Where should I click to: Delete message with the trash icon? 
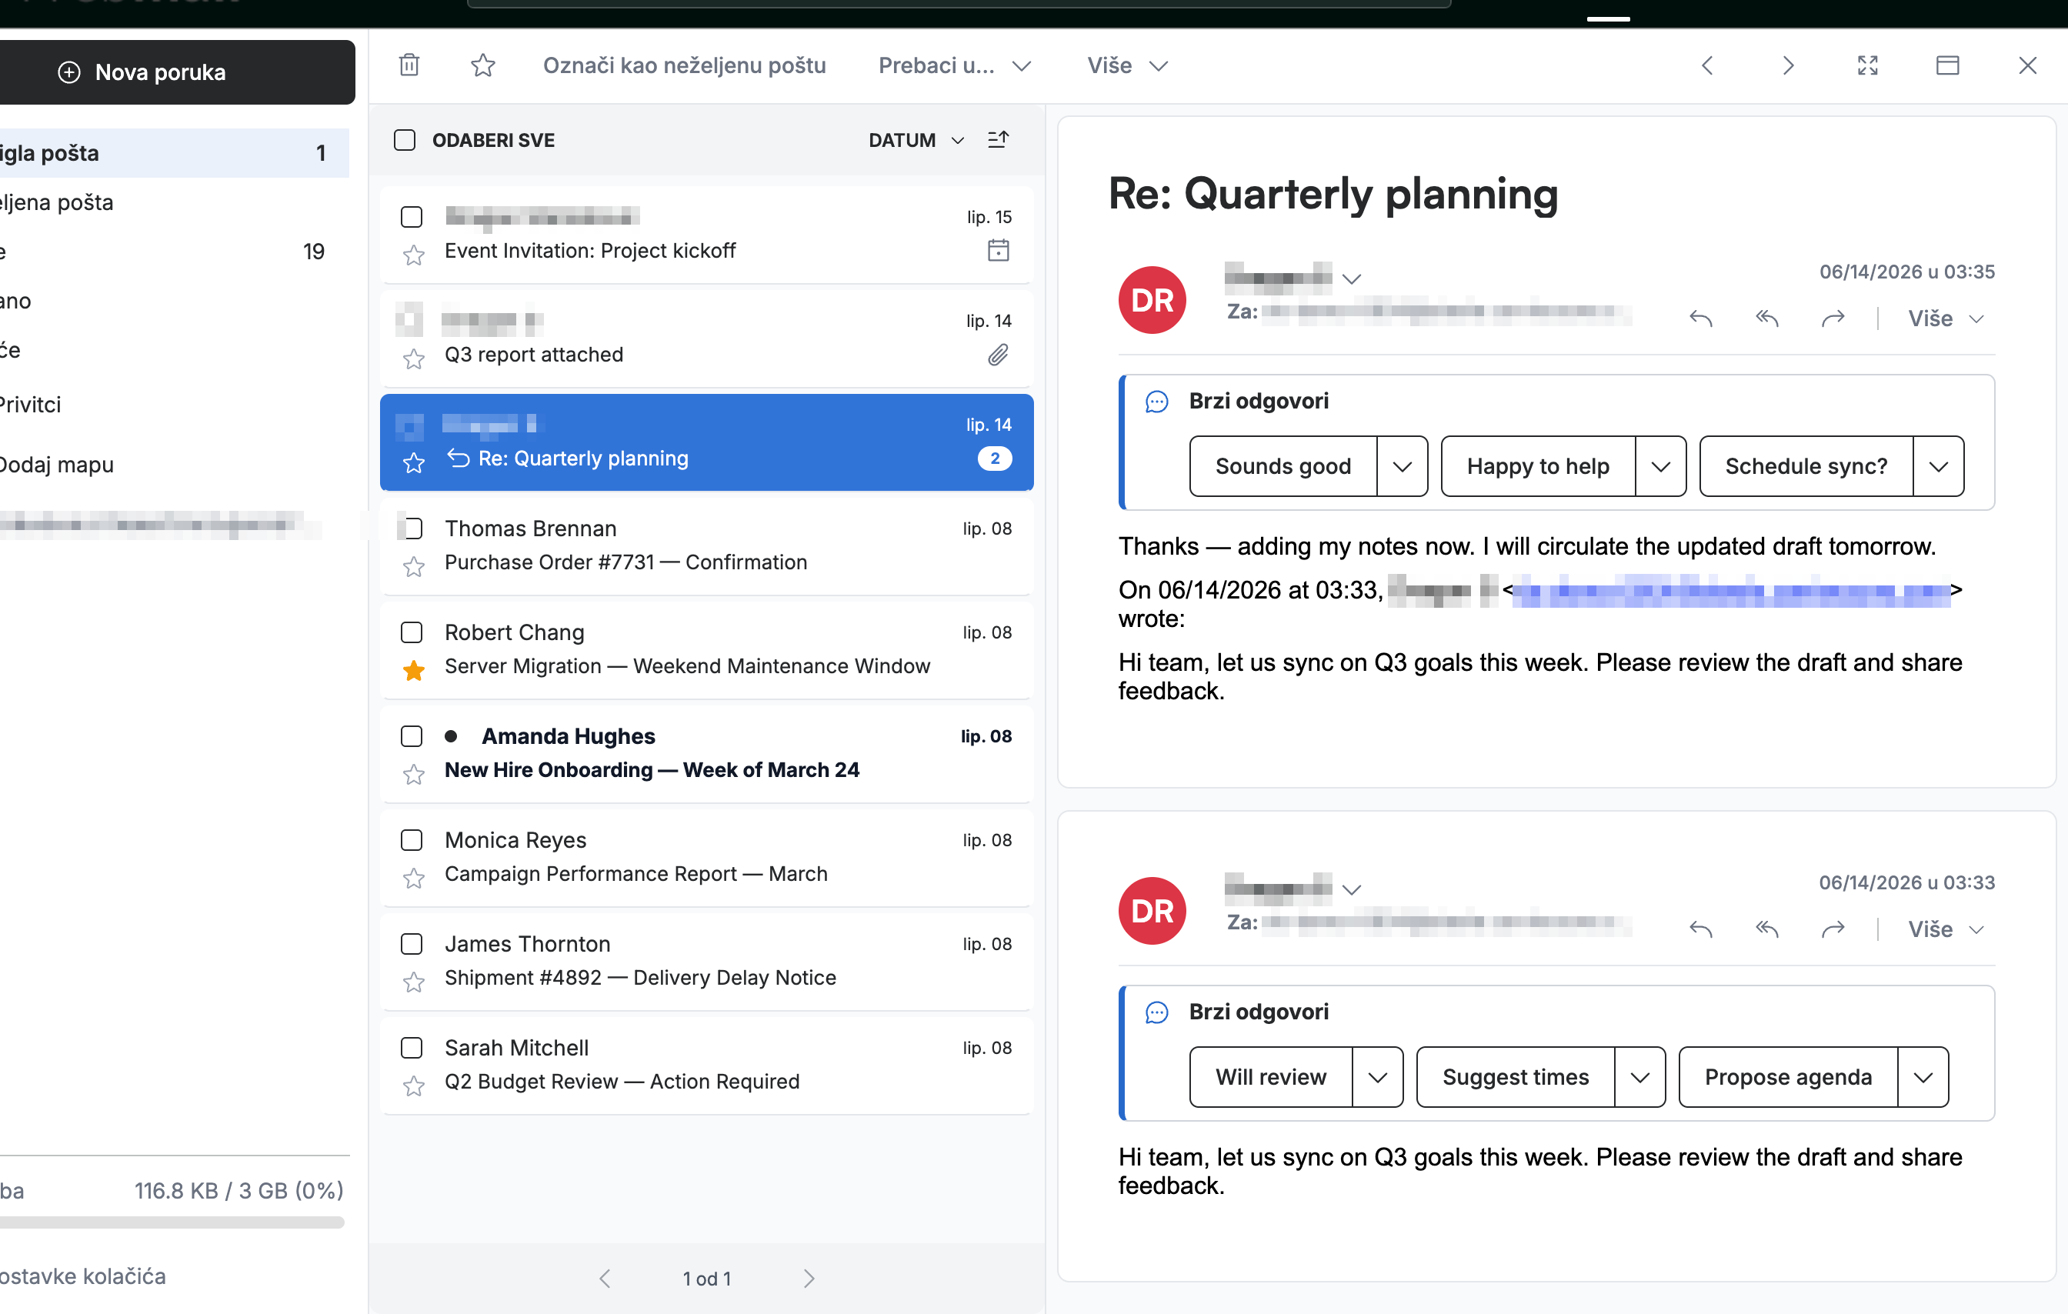tap(409, 65)
